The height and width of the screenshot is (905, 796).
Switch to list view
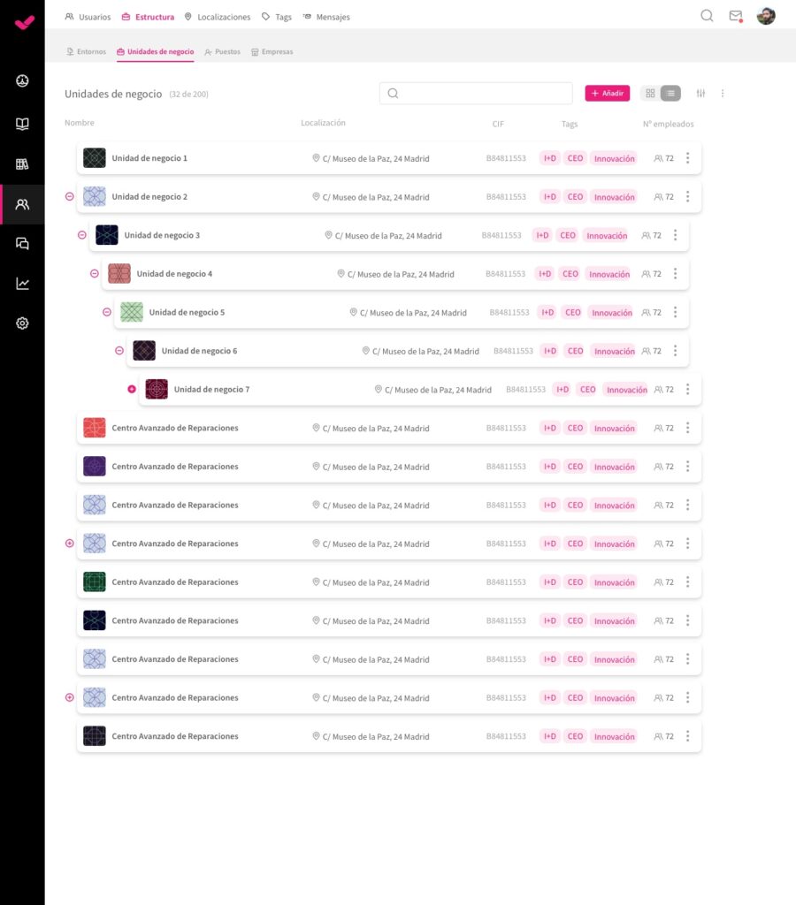coord(670,94)
